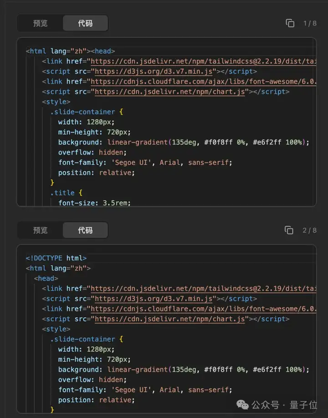The image size is (328, 418).
Task: Click .slide-container selector in first block
Action: [x=82, y=112]
